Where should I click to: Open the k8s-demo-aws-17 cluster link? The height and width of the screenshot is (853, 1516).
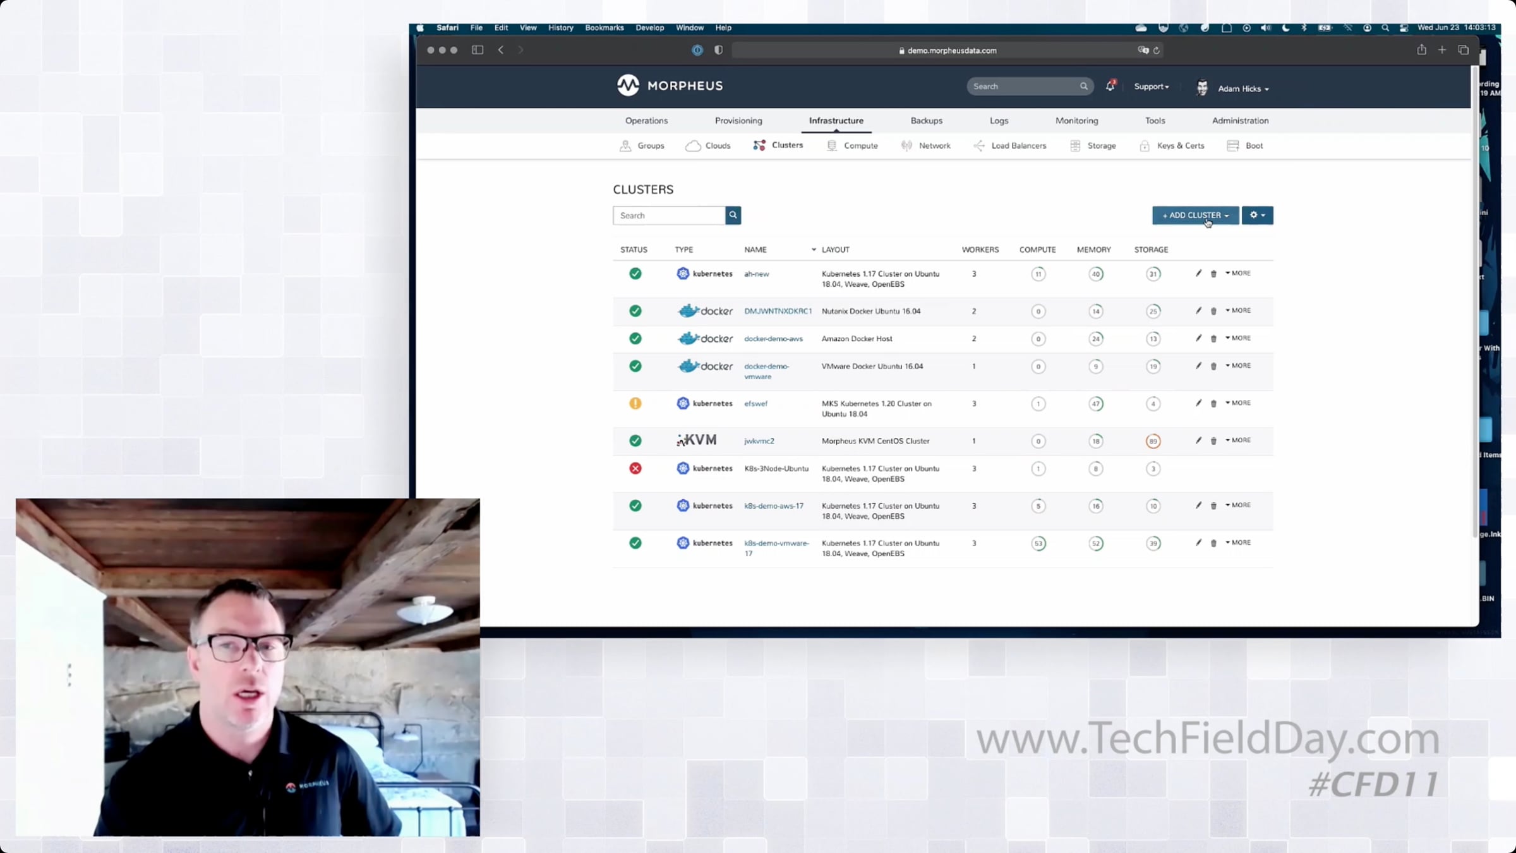click(x=774, y=506)
